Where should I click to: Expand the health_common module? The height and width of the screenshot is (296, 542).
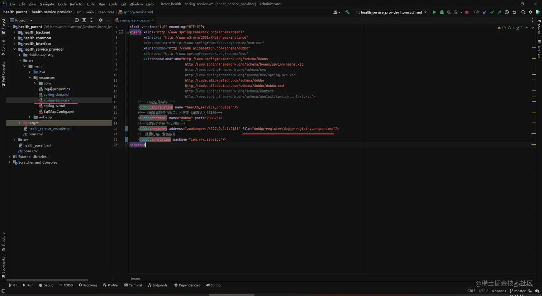click(x=14, y=38)
